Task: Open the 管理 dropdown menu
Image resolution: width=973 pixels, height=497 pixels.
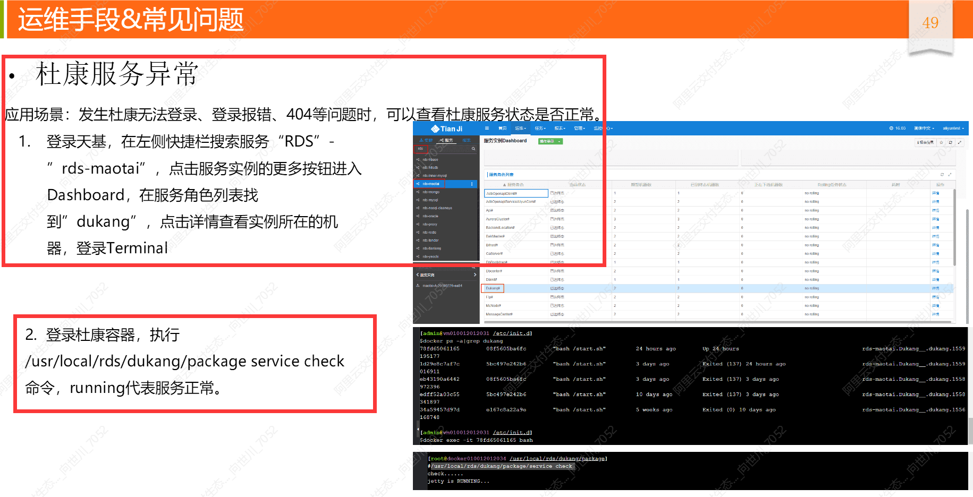Action: [x=579, y=128]
